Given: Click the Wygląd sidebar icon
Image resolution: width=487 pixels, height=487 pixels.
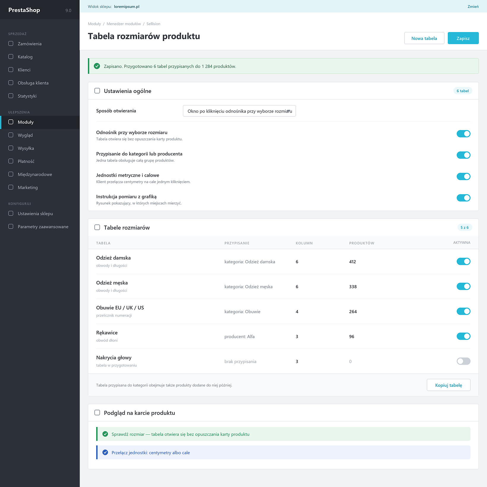Looking at the screenshot, I should (11, 135).
